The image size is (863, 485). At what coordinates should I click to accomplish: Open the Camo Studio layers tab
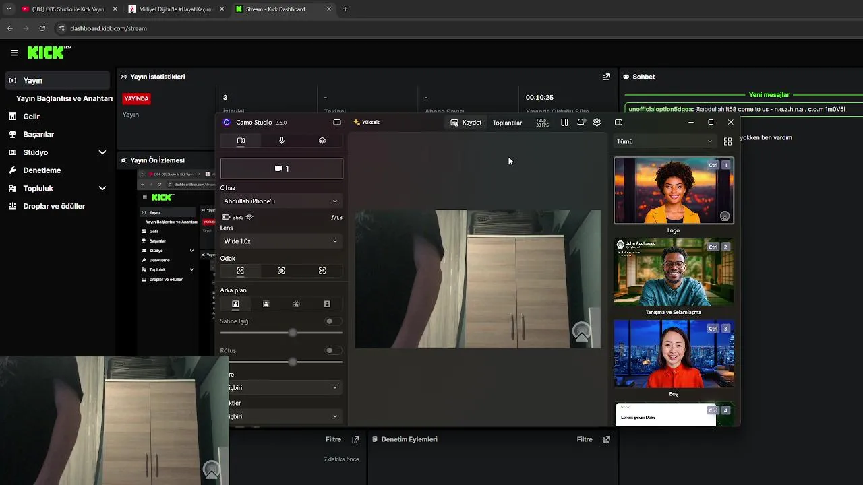tap(322, 141)
